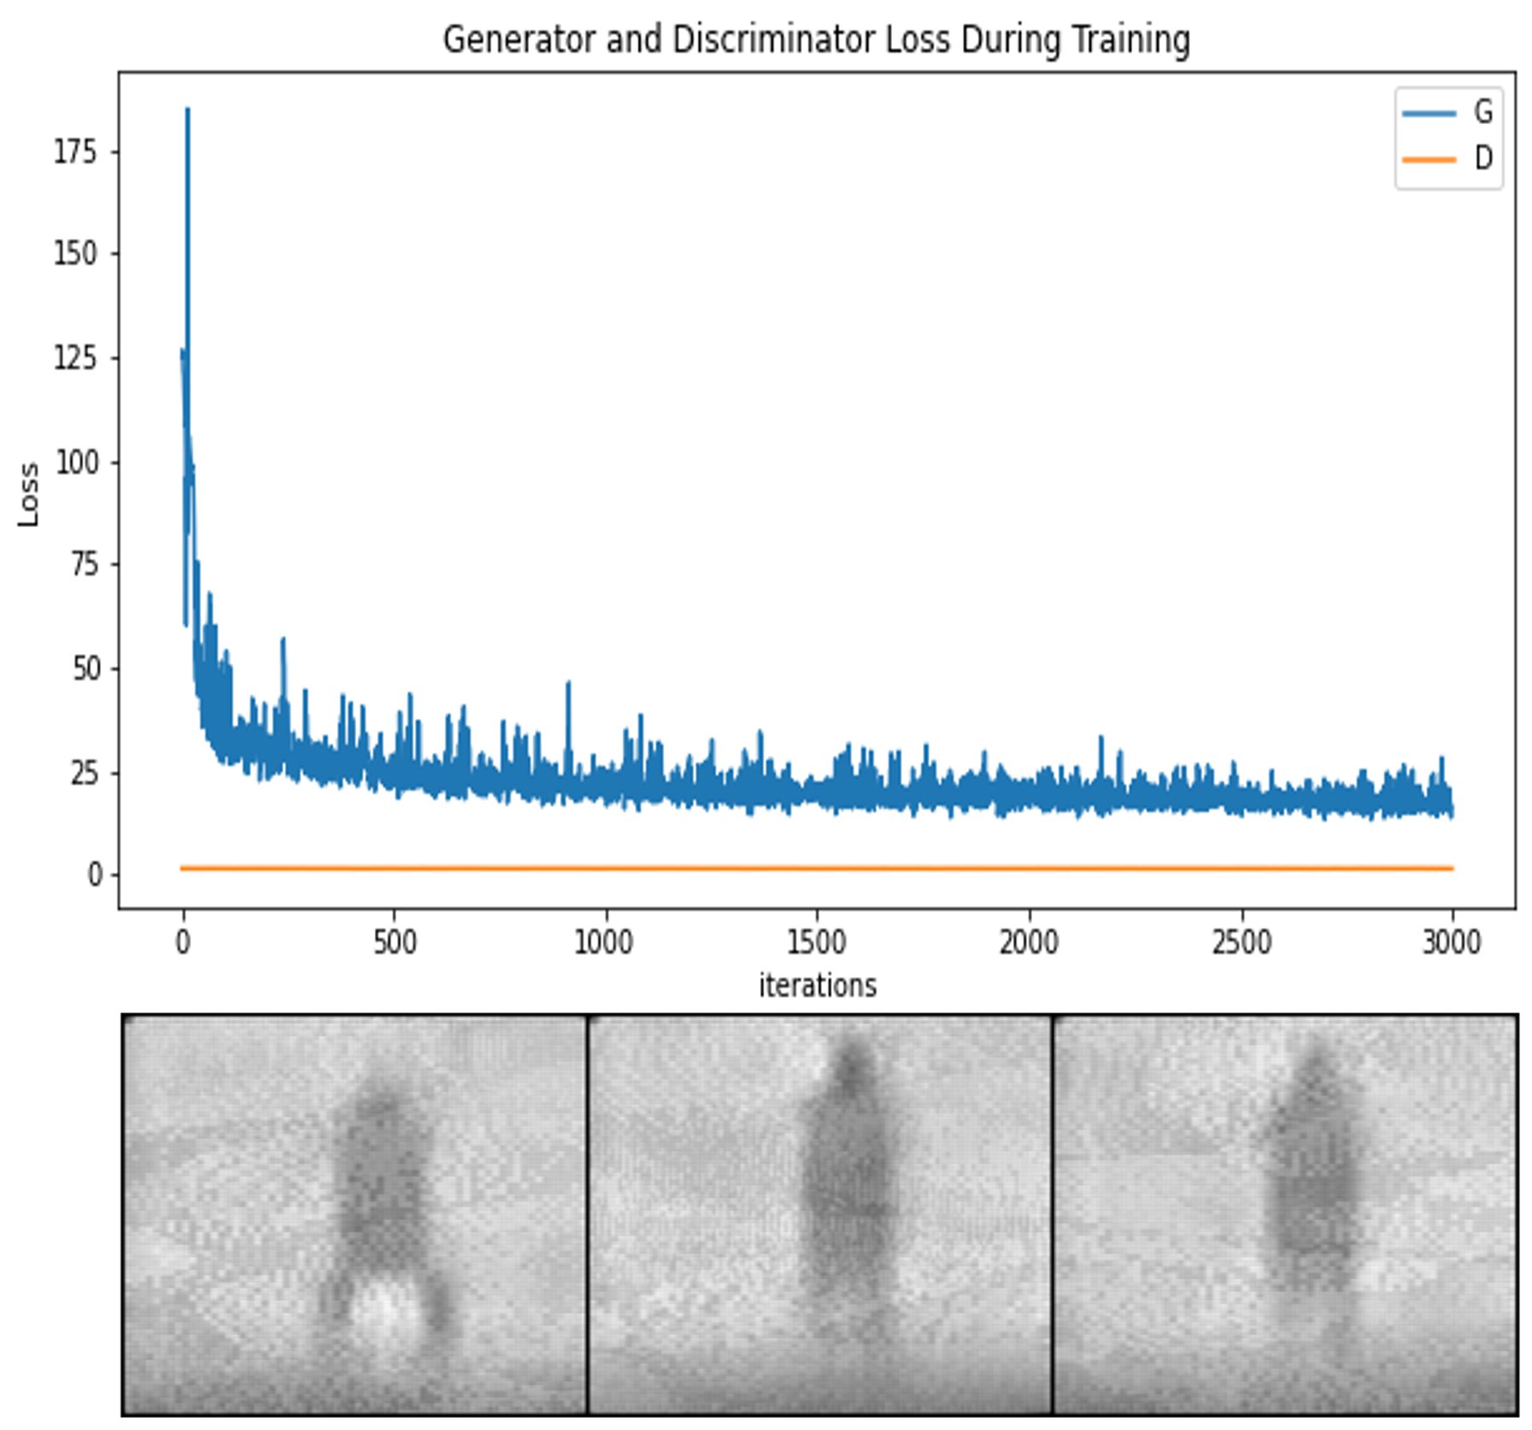This screenshot has width=1532, height=1430.
Task: Click the "G" label in the legend
Action: (1483, 112)
